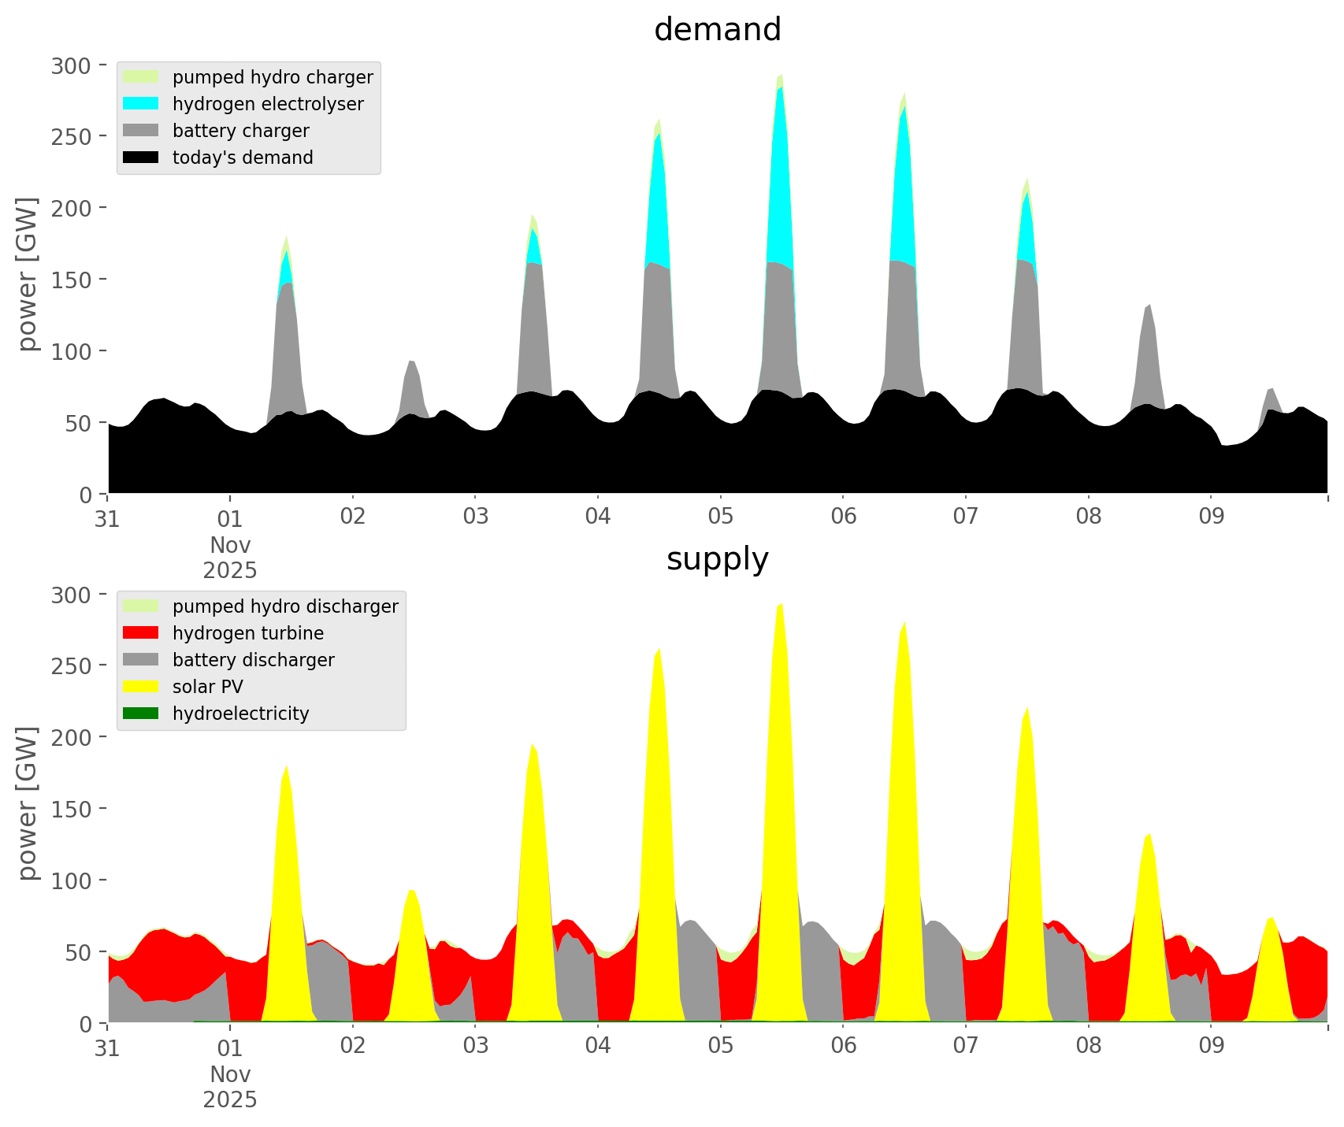
Task: Click the gray battery charger legend swatch
Action: 141,131
